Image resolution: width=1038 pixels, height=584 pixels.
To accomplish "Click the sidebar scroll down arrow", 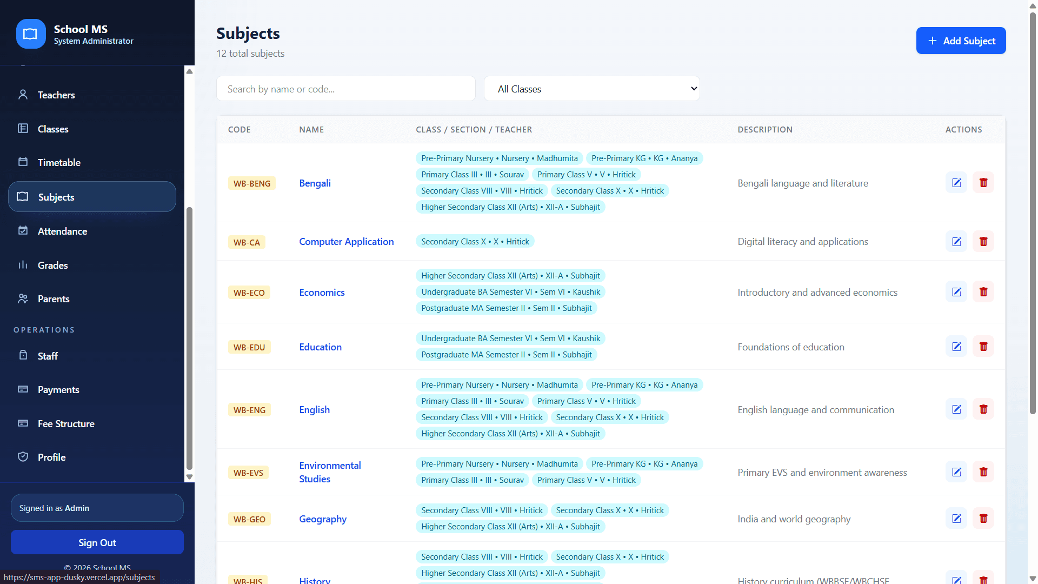I will (189, 477).
